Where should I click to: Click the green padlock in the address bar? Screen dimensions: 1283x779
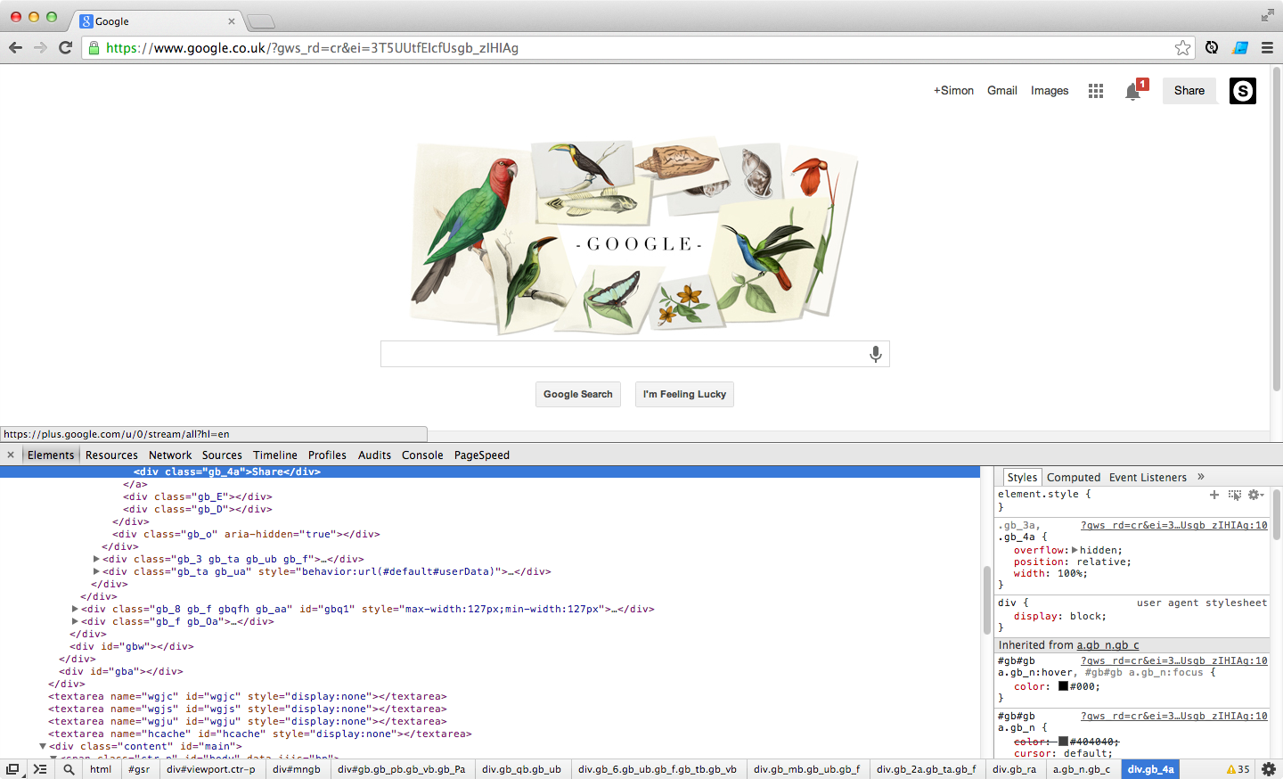point(94,48)
